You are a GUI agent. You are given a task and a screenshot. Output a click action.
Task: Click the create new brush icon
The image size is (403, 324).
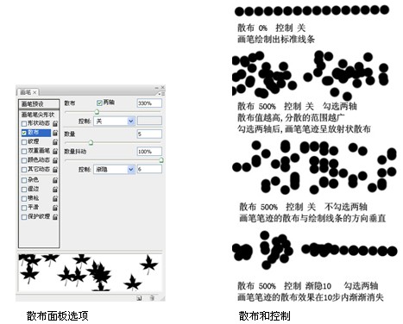tap(139, 298)
